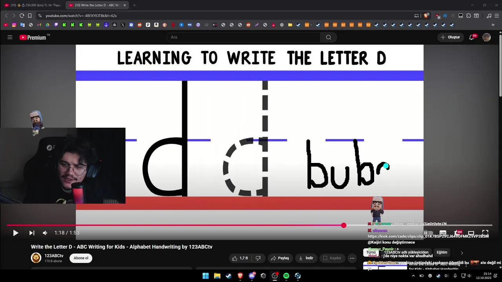
Task: Like the video with 1,7 B likes
Action: [x=240, y=258]
